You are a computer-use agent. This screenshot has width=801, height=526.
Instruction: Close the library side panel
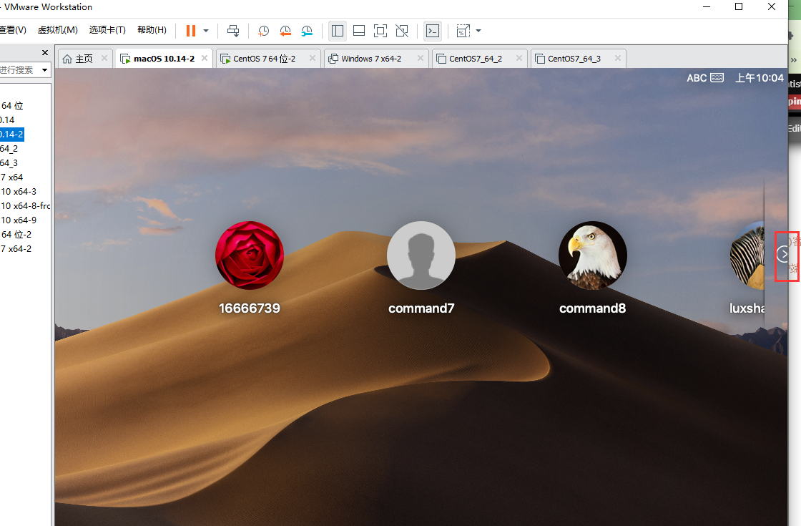(45, 53)
